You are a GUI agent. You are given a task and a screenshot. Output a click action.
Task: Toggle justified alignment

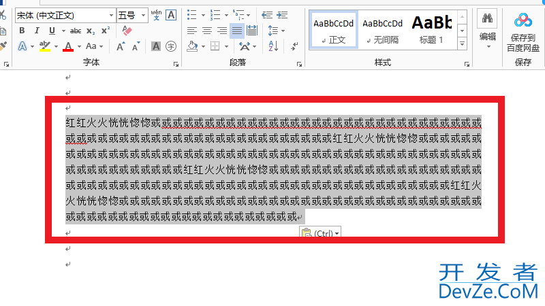(x=237, y=31)
